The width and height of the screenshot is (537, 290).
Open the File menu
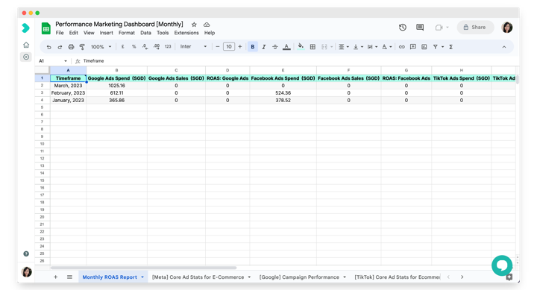pyautogui.click(x=60, y=33)
